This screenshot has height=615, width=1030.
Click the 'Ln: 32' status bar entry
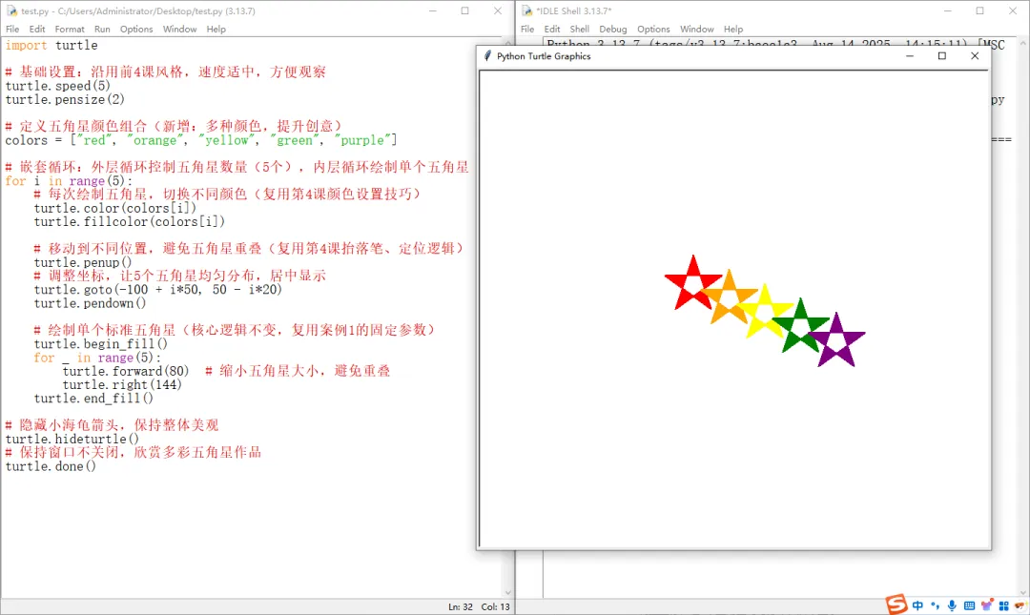pos(461,607)
